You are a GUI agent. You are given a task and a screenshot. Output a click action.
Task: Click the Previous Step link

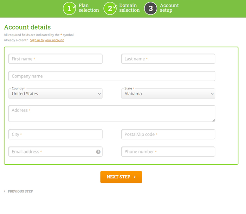pyautogui.click(x=20, y=191)
